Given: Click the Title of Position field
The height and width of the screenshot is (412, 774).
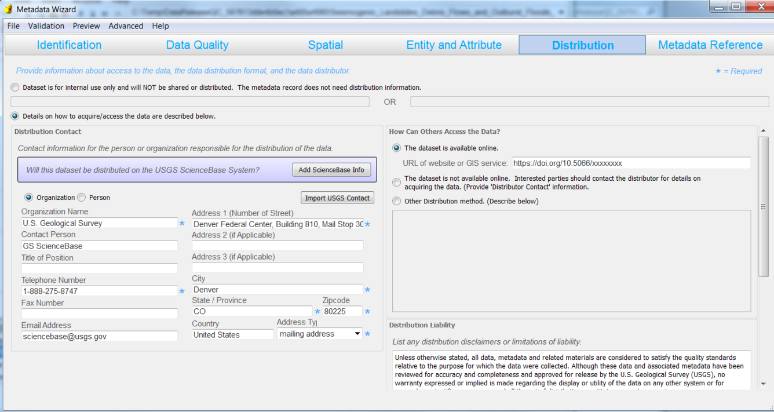Looking at the screenshot, I should pos(99,269).
